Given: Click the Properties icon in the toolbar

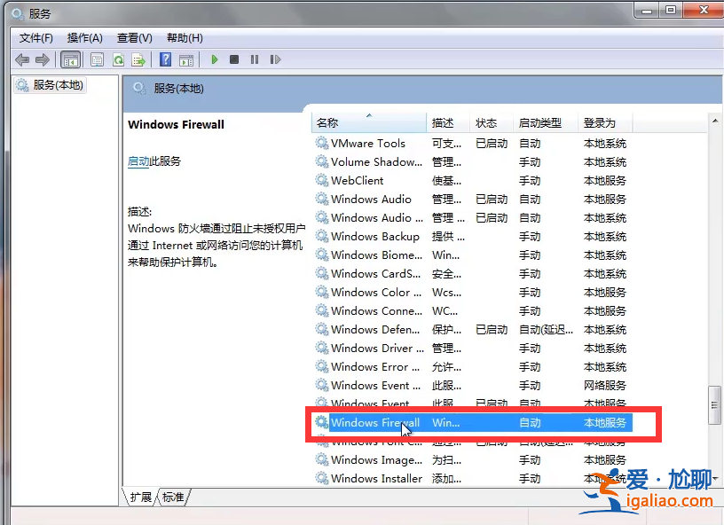Looking at the screenshot, I should point(96,59).
